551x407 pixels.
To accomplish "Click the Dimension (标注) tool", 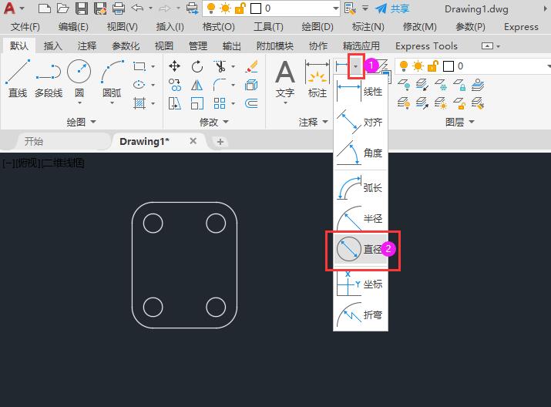I will tap(317, 79).
